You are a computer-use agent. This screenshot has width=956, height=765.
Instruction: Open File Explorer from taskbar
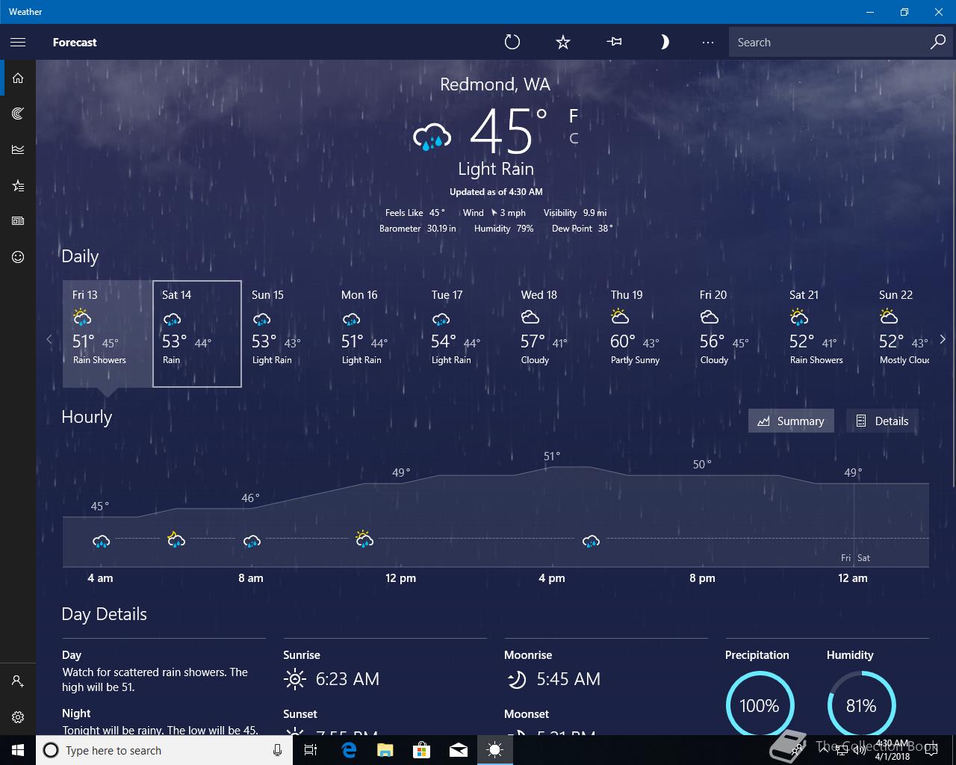[x=385, y=750]
